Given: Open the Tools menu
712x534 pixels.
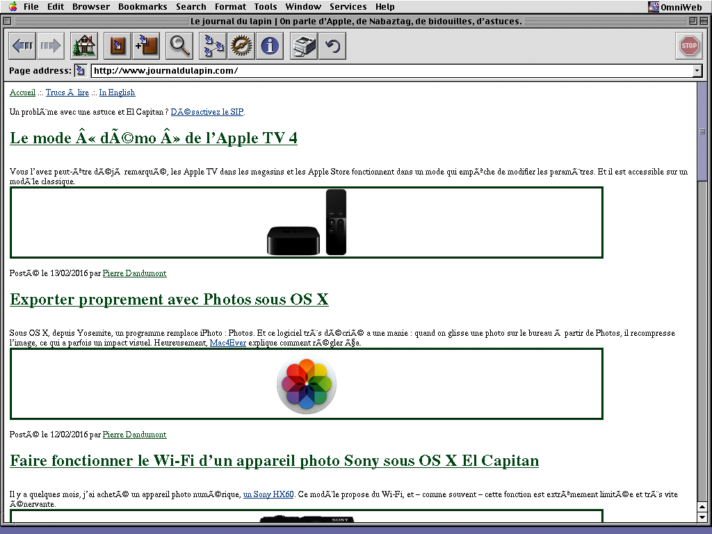Looking at the screenshot, I should click(x=265, y=6).
